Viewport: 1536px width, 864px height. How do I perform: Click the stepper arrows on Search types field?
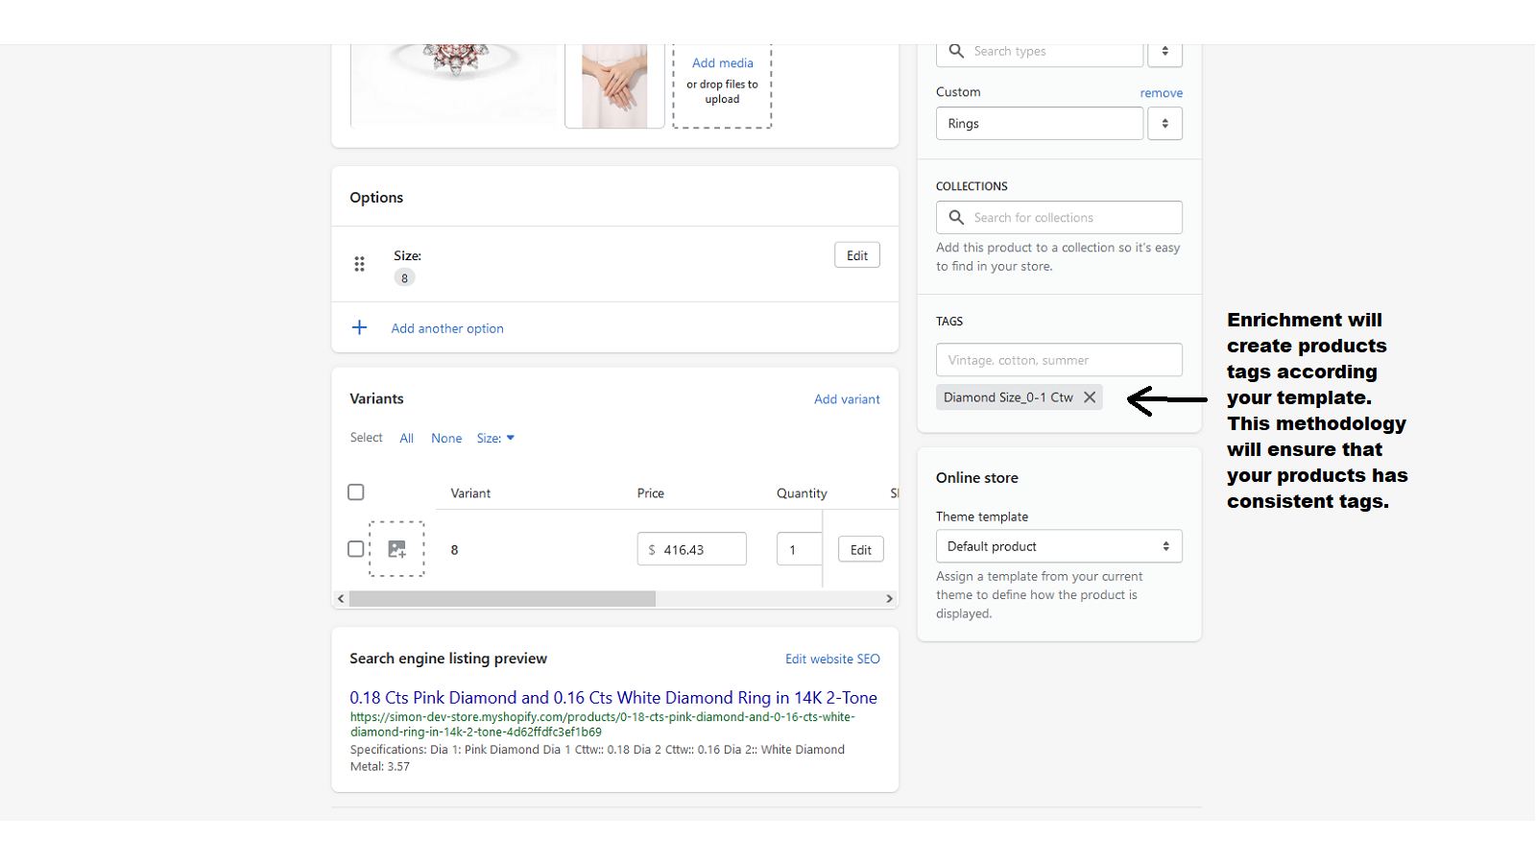pos(1164,53)
